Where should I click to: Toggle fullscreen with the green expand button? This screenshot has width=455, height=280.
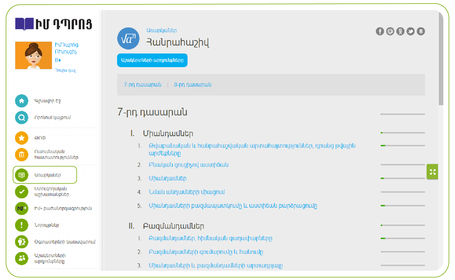coord(433,172)
